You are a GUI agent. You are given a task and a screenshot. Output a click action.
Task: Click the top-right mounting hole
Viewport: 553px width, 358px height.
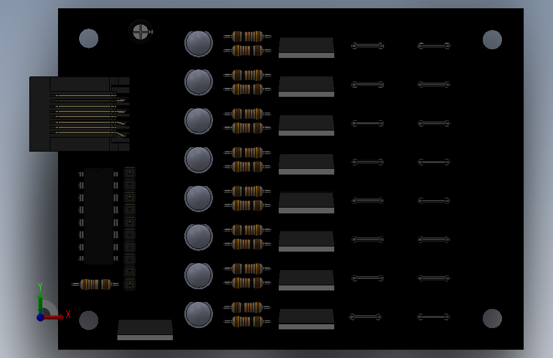[492, 39]
